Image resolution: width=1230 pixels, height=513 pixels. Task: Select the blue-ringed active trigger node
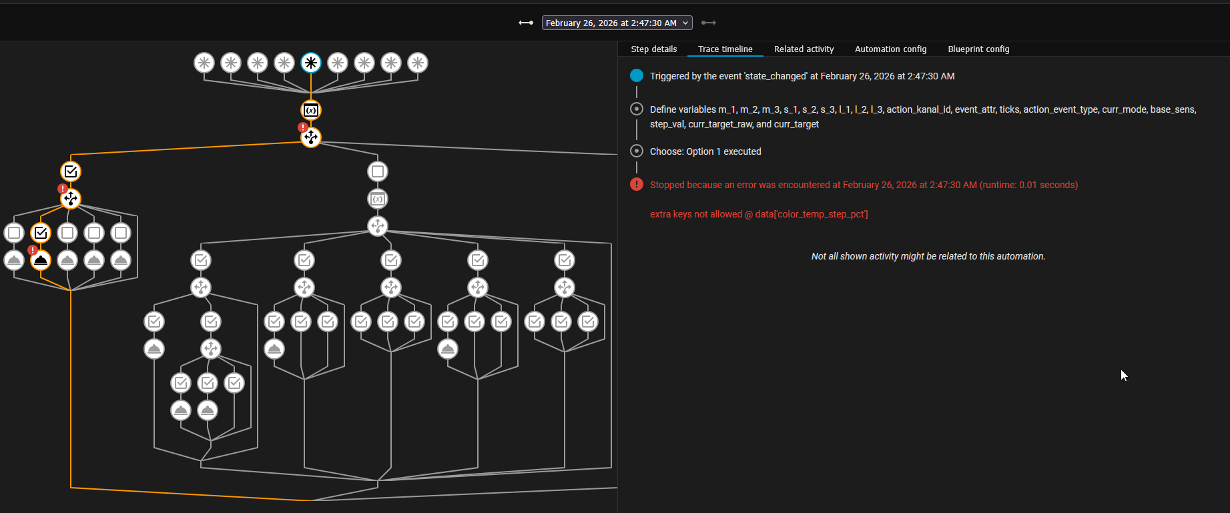coord(311,63)
